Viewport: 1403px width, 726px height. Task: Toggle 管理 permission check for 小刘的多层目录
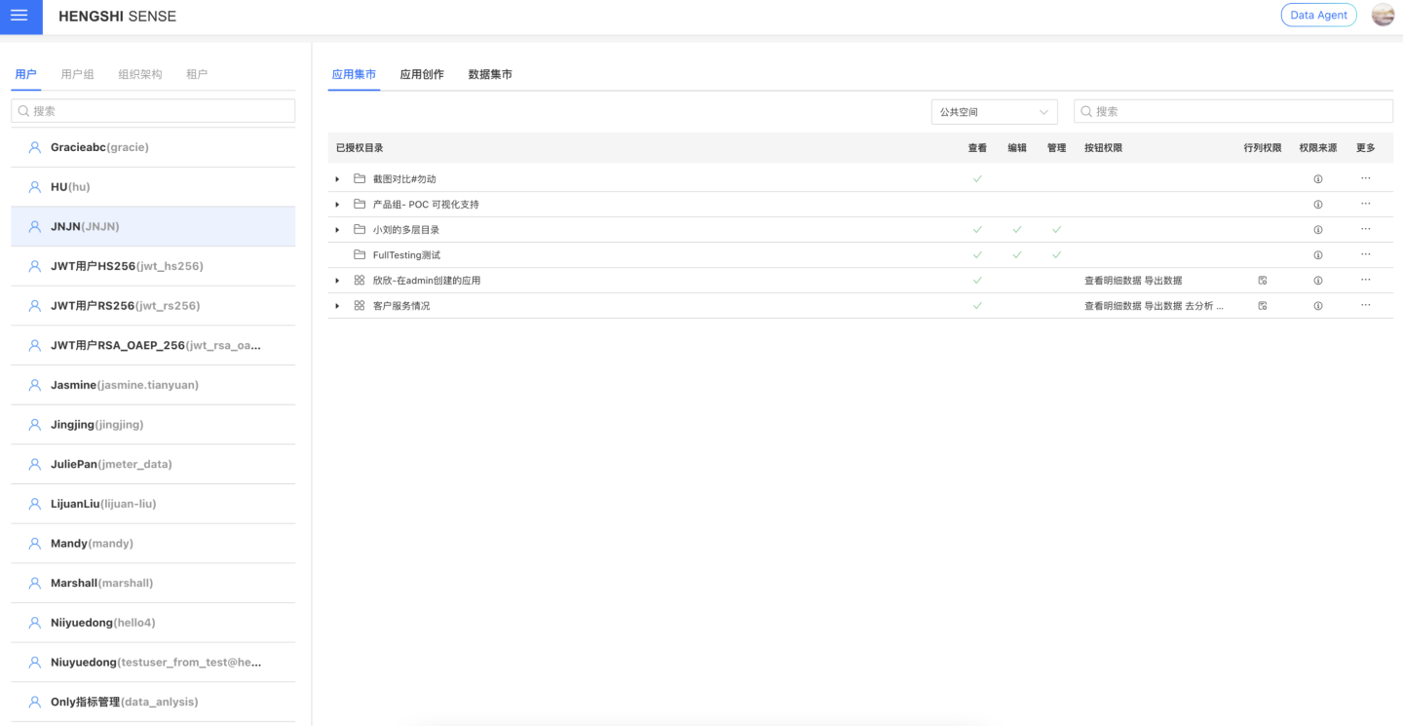coord(1056,230)
